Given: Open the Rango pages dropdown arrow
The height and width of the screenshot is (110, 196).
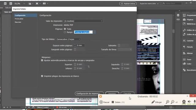Looking at the screenshot, I should pyautogui.click(x=94, y=32).
